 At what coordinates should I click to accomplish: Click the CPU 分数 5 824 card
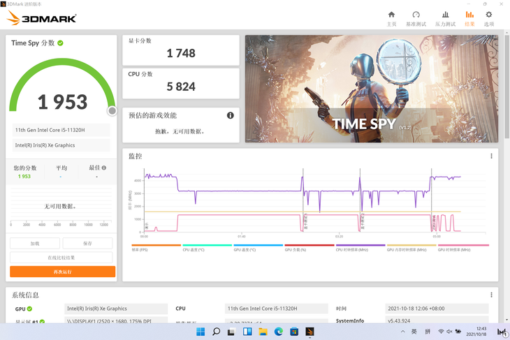[181, 84]
